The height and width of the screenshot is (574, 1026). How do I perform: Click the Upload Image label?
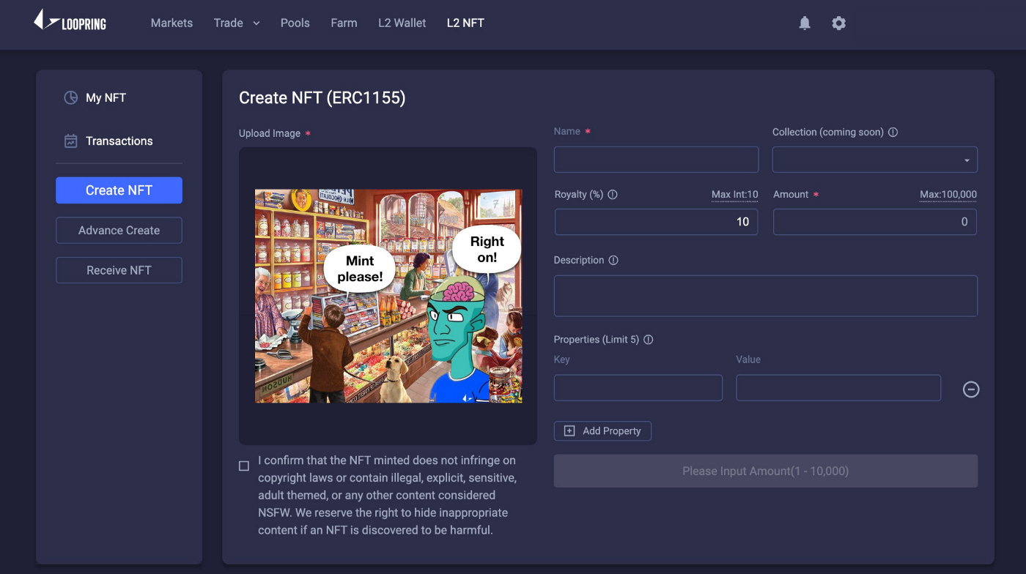coord(270,133)
